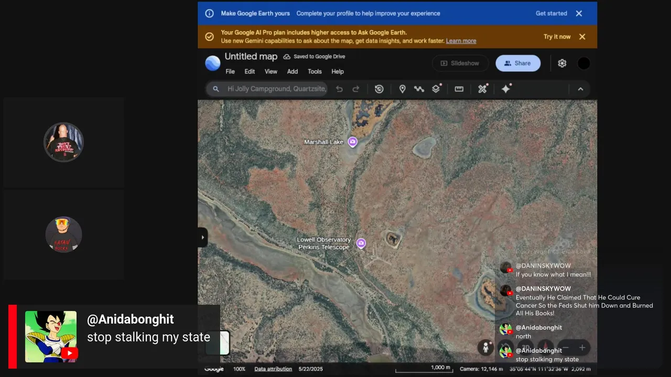Image resolution: width=671 pixels, height=377 pixels.
Task: Open historical imagery tool
Action: [379, 89]
